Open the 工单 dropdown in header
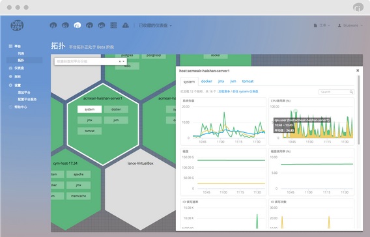Viewport: 370px width, 237px height. 322,25
